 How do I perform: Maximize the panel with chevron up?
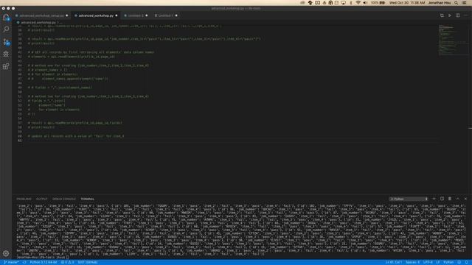click(x=457, y=199)
